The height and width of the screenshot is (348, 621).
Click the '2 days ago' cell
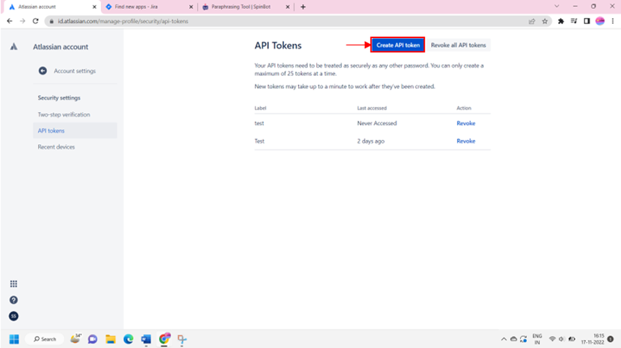371,141
